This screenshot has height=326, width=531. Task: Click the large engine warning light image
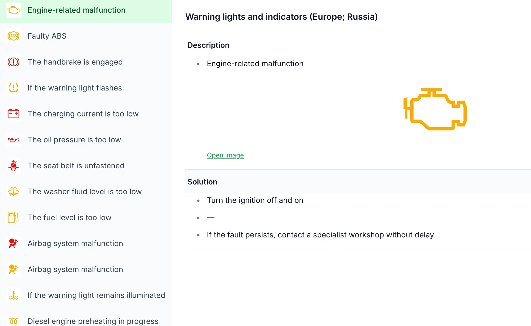coord(435,109)
